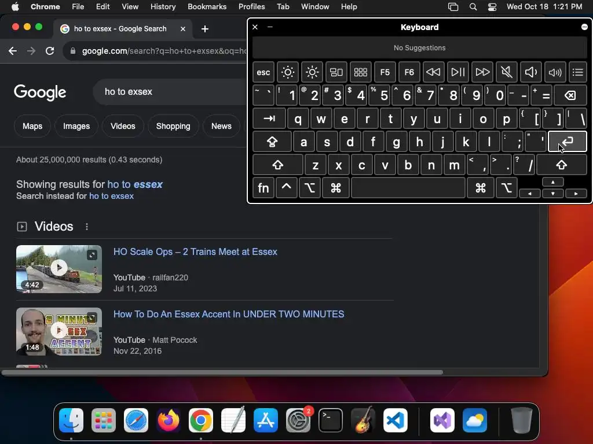Viewport: 593px width, 444px height.
Task: Filter results by Videos
Action: [x=123, y=126]
